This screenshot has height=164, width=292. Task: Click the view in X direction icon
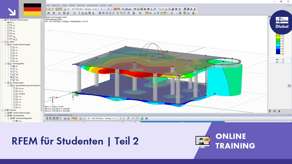pos(118,13)
